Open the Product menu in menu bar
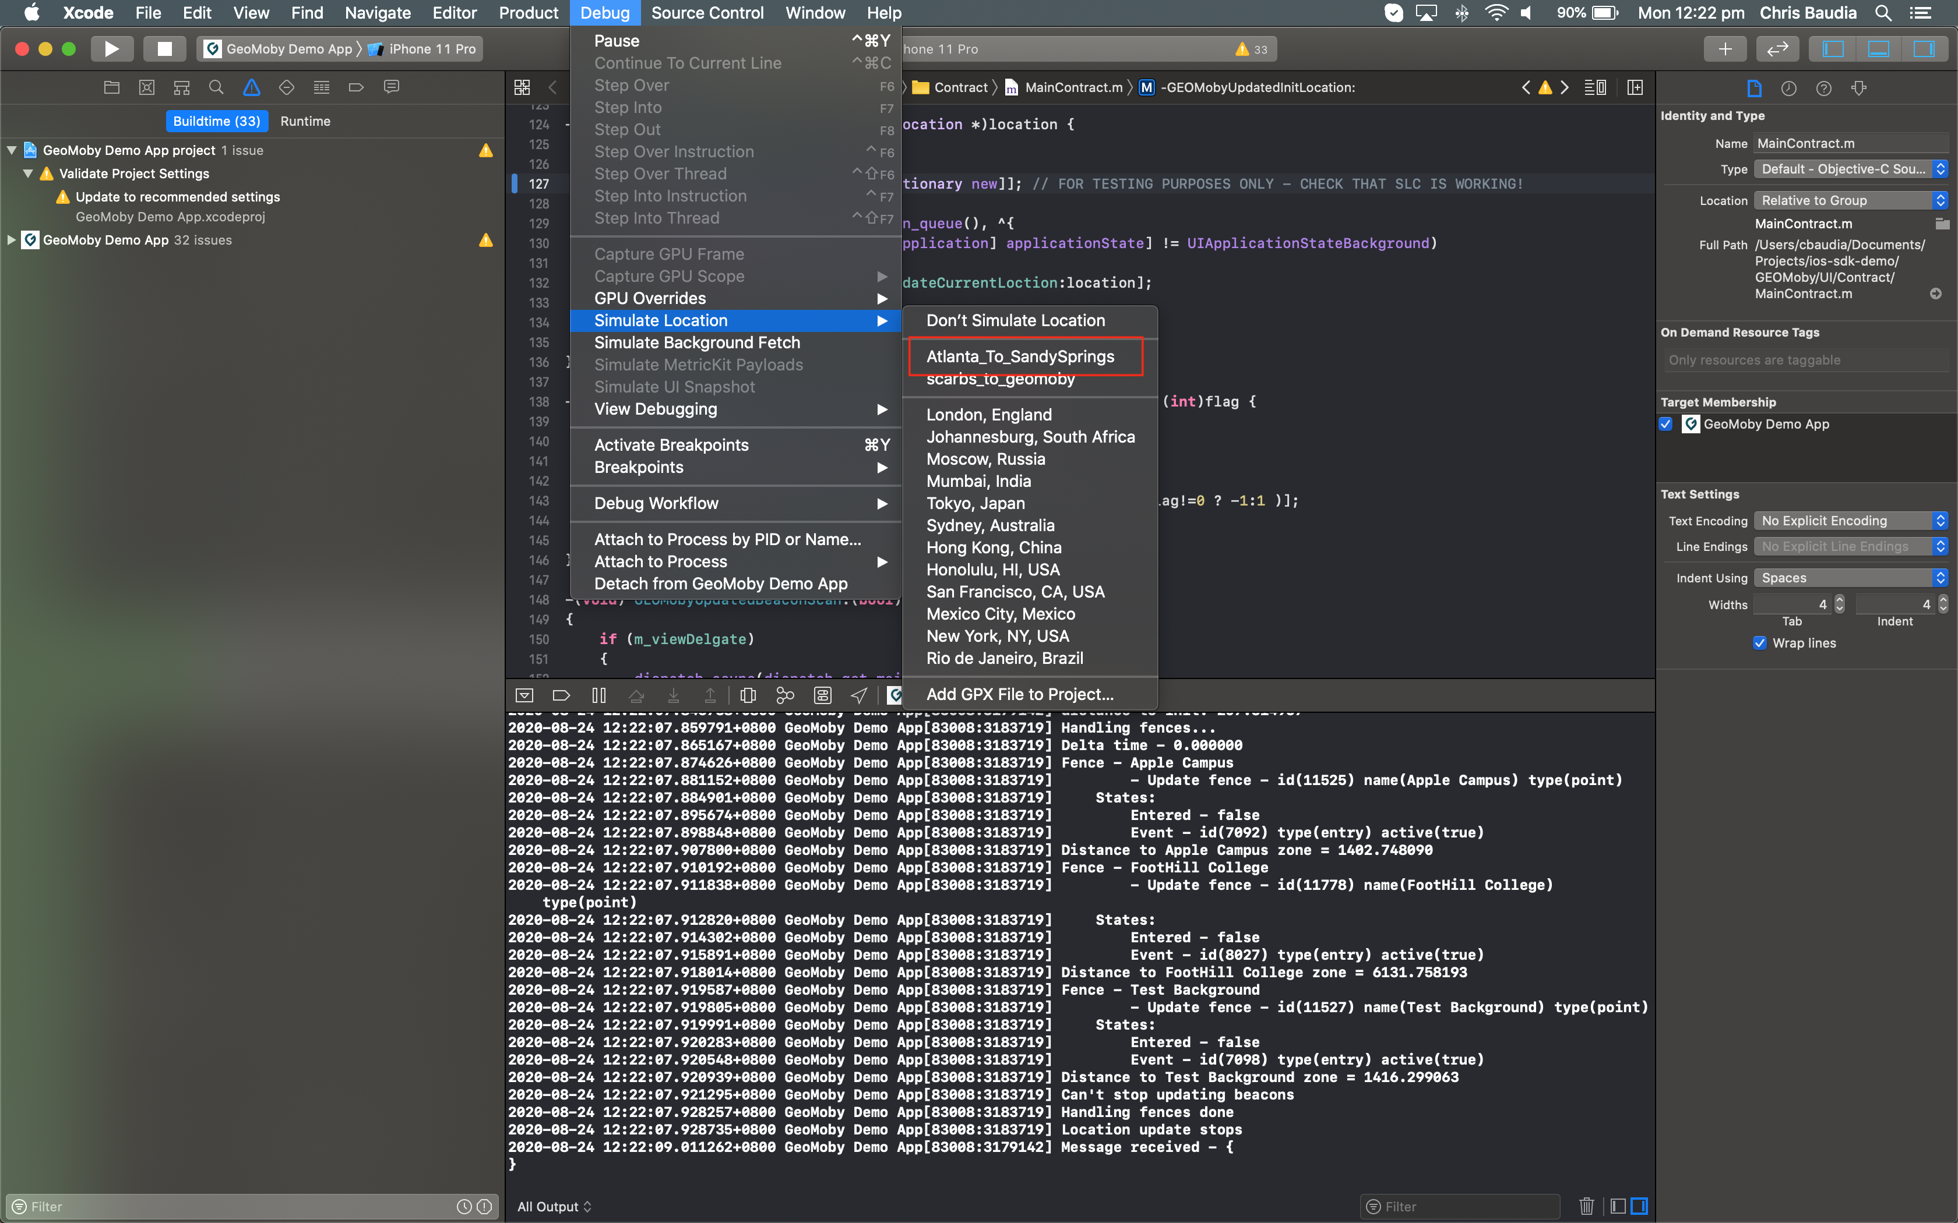The width and height of the screenshot is (1958, 1223). (527, 13)
